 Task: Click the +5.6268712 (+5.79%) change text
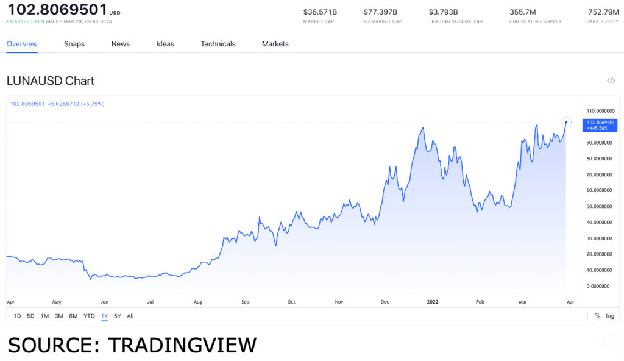pyautogui.click(x=76, y=104)
